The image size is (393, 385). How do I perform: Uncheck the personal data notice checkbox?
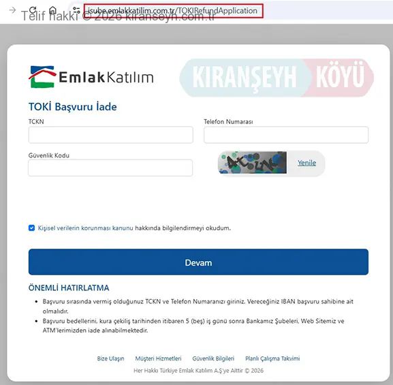click(31, 228)
